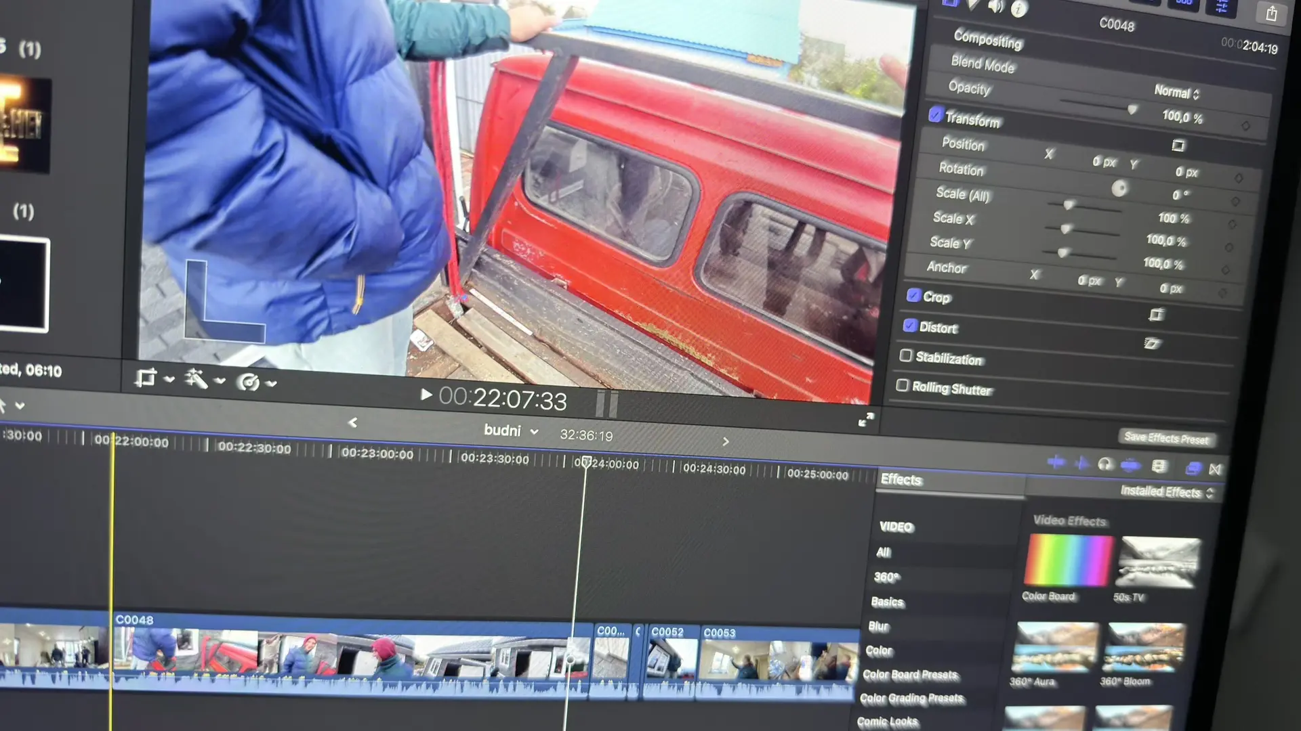Toggle the headphones solo icon
1301x731 pixels.
click(1105, 464)
